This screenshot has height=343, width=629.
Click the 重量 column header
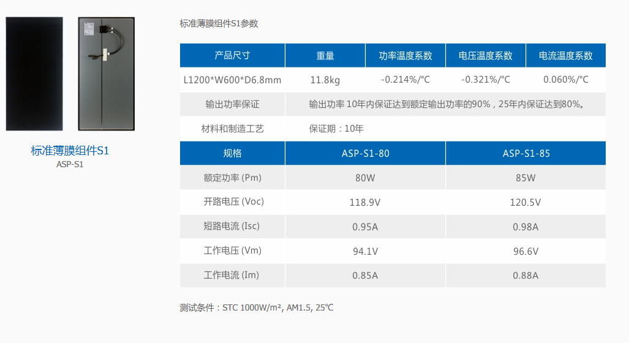pos(325,55)
